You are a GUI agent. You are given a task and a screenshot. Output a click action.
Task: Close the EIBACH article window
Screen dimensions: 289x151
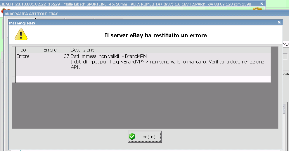click(262, 4)
